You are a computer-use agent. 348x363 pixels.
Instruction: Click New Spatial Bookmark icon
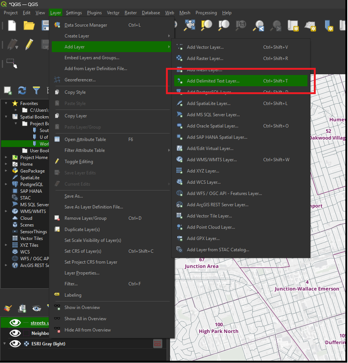tap(328, 25)
